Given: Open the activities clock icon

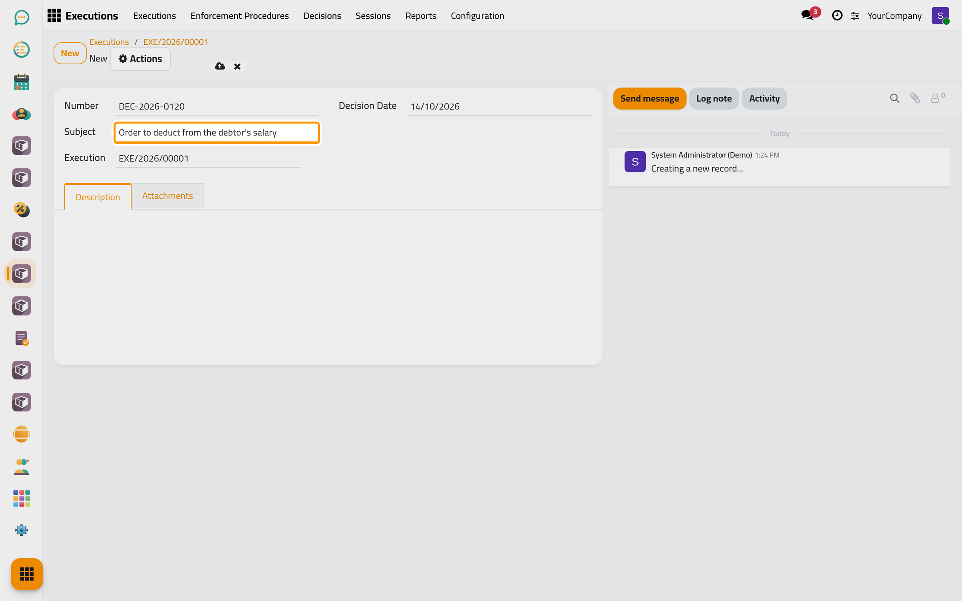Looking at the screenshot, I should tap(837, 16).
